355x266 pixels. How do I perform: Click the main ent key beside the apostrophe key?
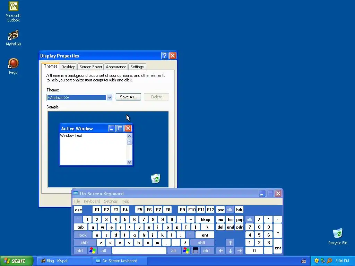pos(205,235)
